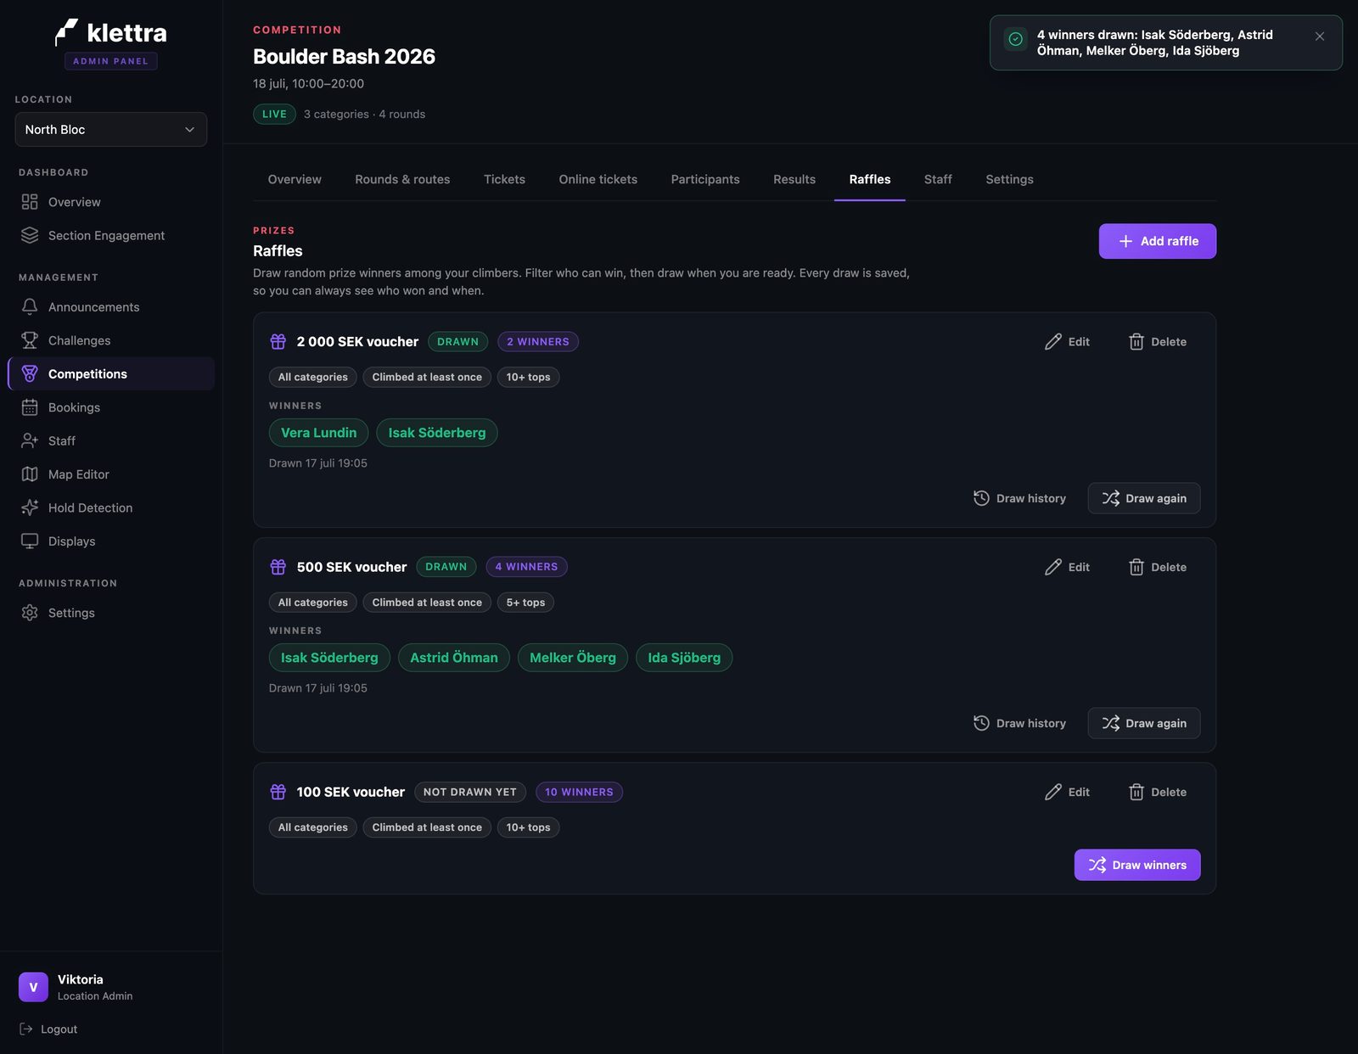The image size is (1358, 1054).
Task: Click the Ida Sjöberg winner chip
Action: [x=684, y=658]
